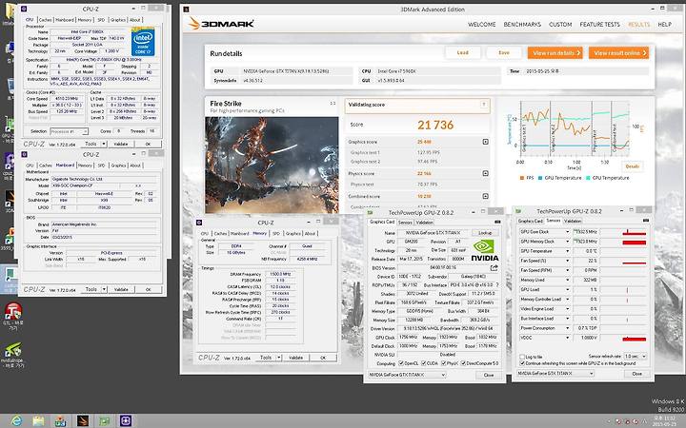Click the Fire Strike expand icon
Viewport: 686px width, 428px height.
coord(333,104)
